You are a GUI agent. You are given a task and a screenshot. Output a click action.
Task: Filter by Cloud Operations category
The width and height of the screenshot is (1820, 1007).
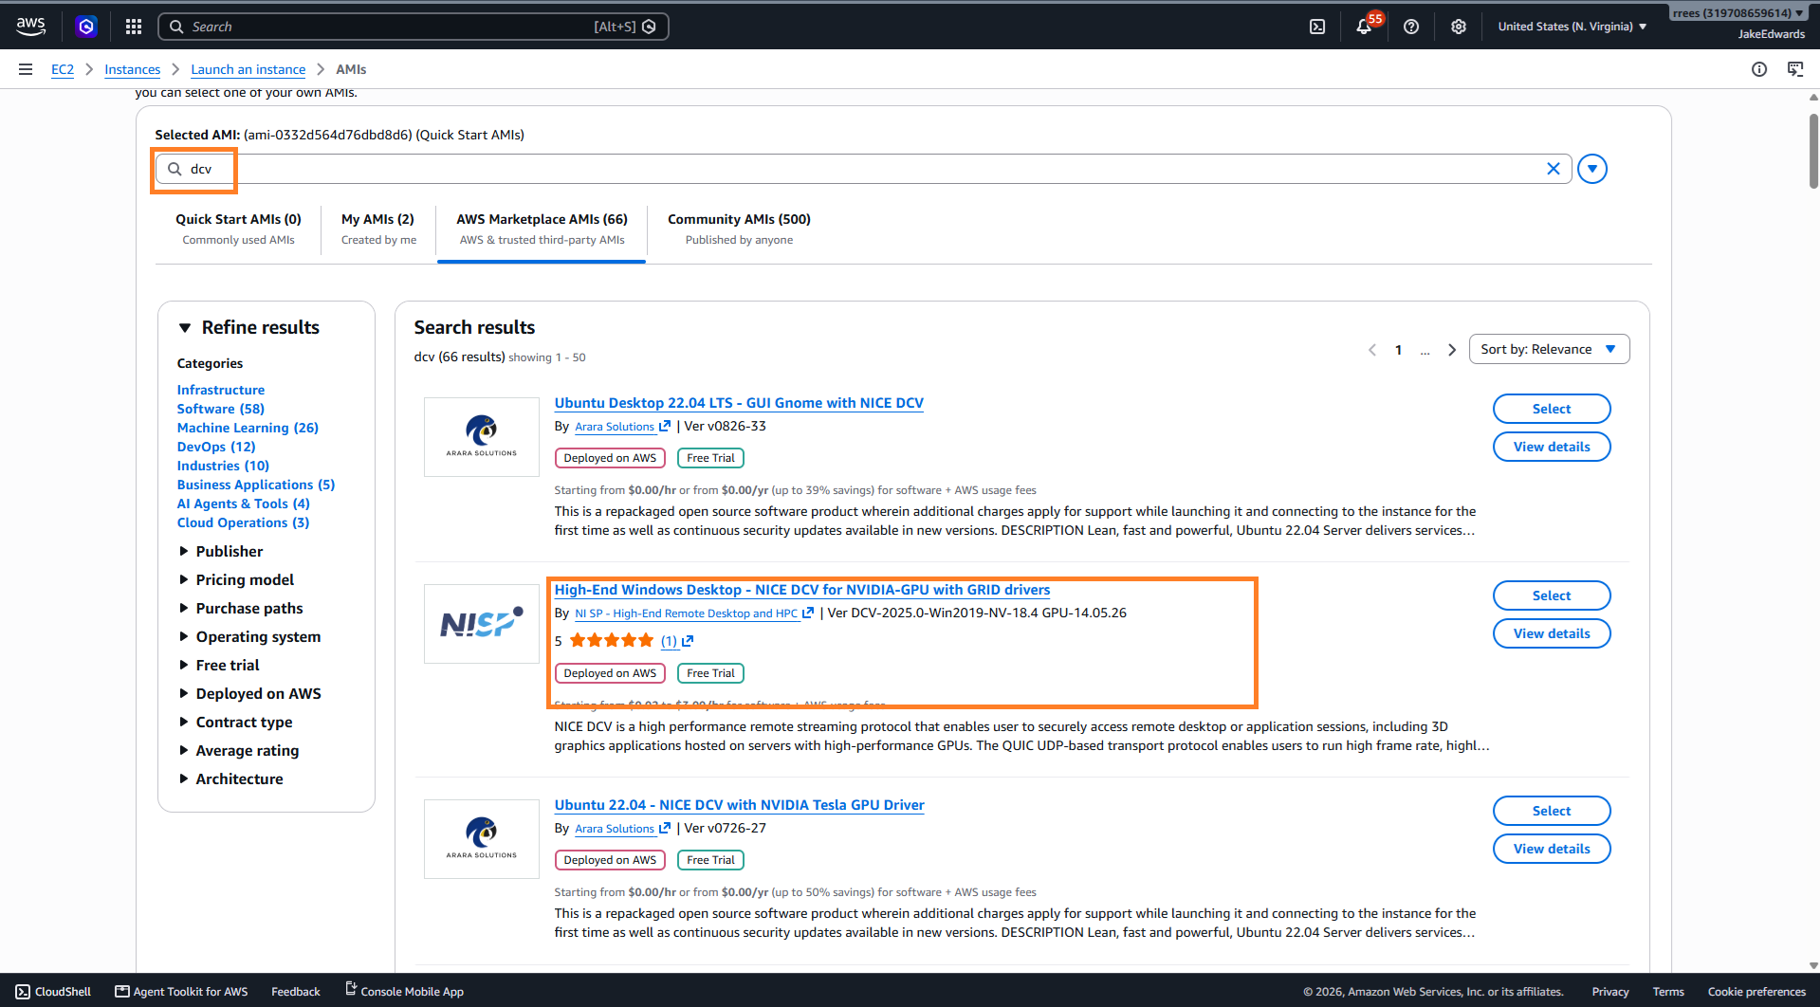click(x=243, y=522)
